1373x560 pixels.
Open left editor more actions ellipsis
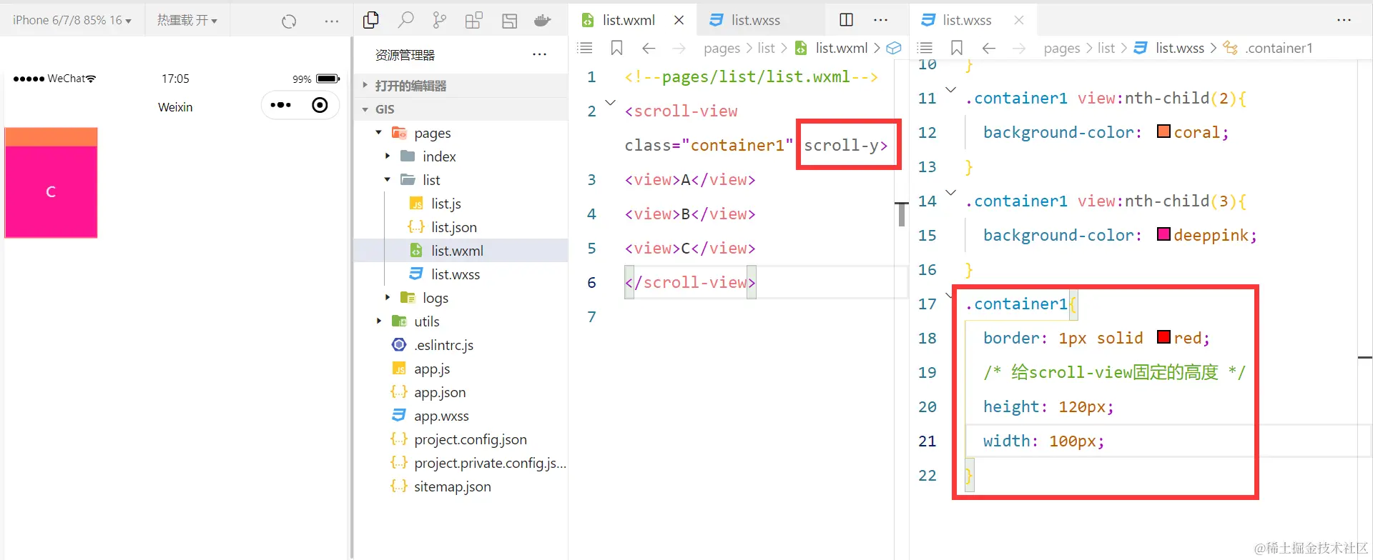(881, 20)
